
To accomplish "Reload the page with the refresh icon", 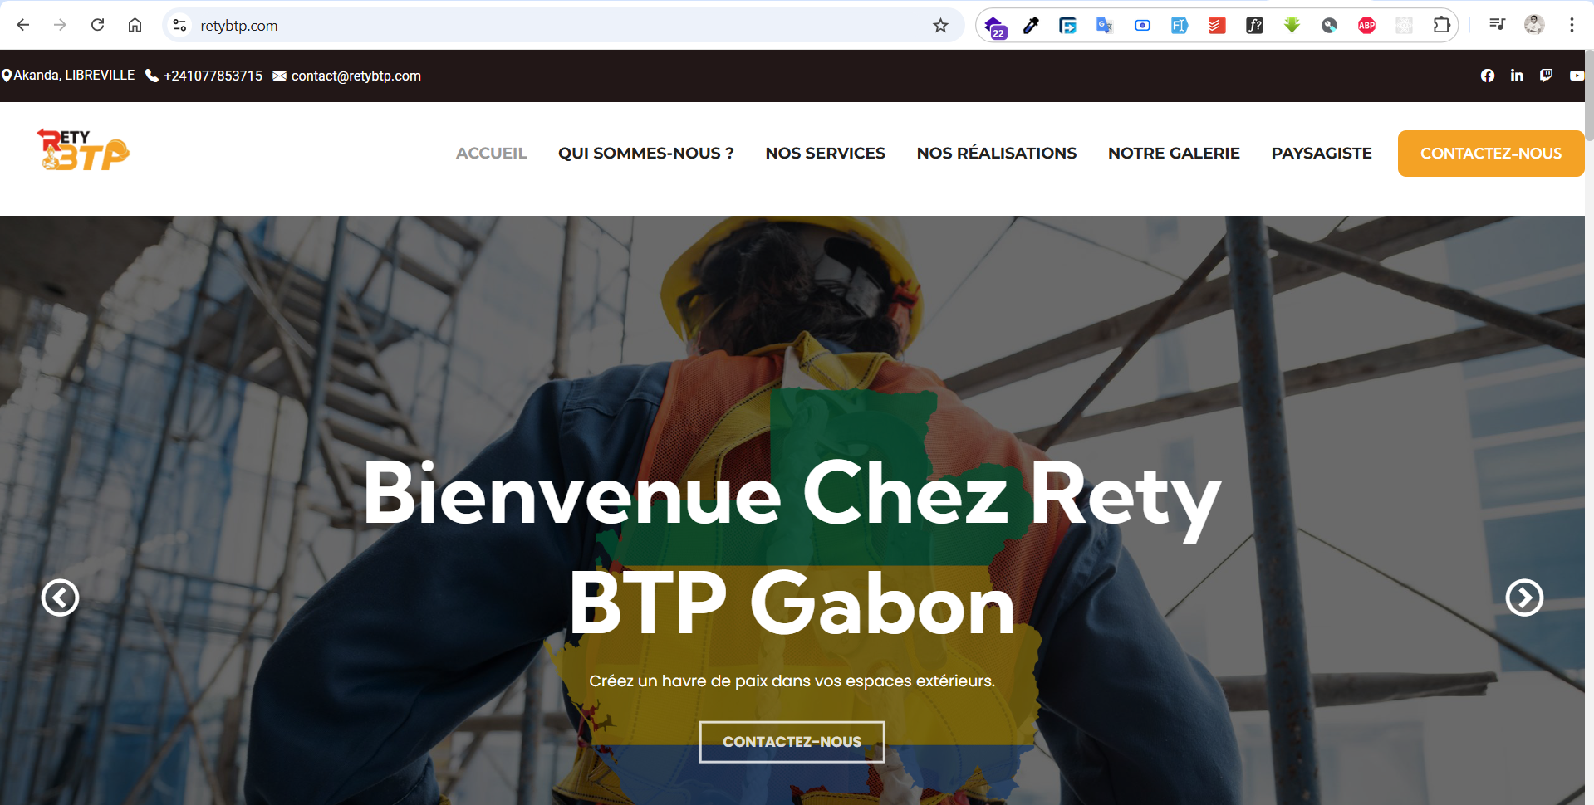I will pos(98,25).
